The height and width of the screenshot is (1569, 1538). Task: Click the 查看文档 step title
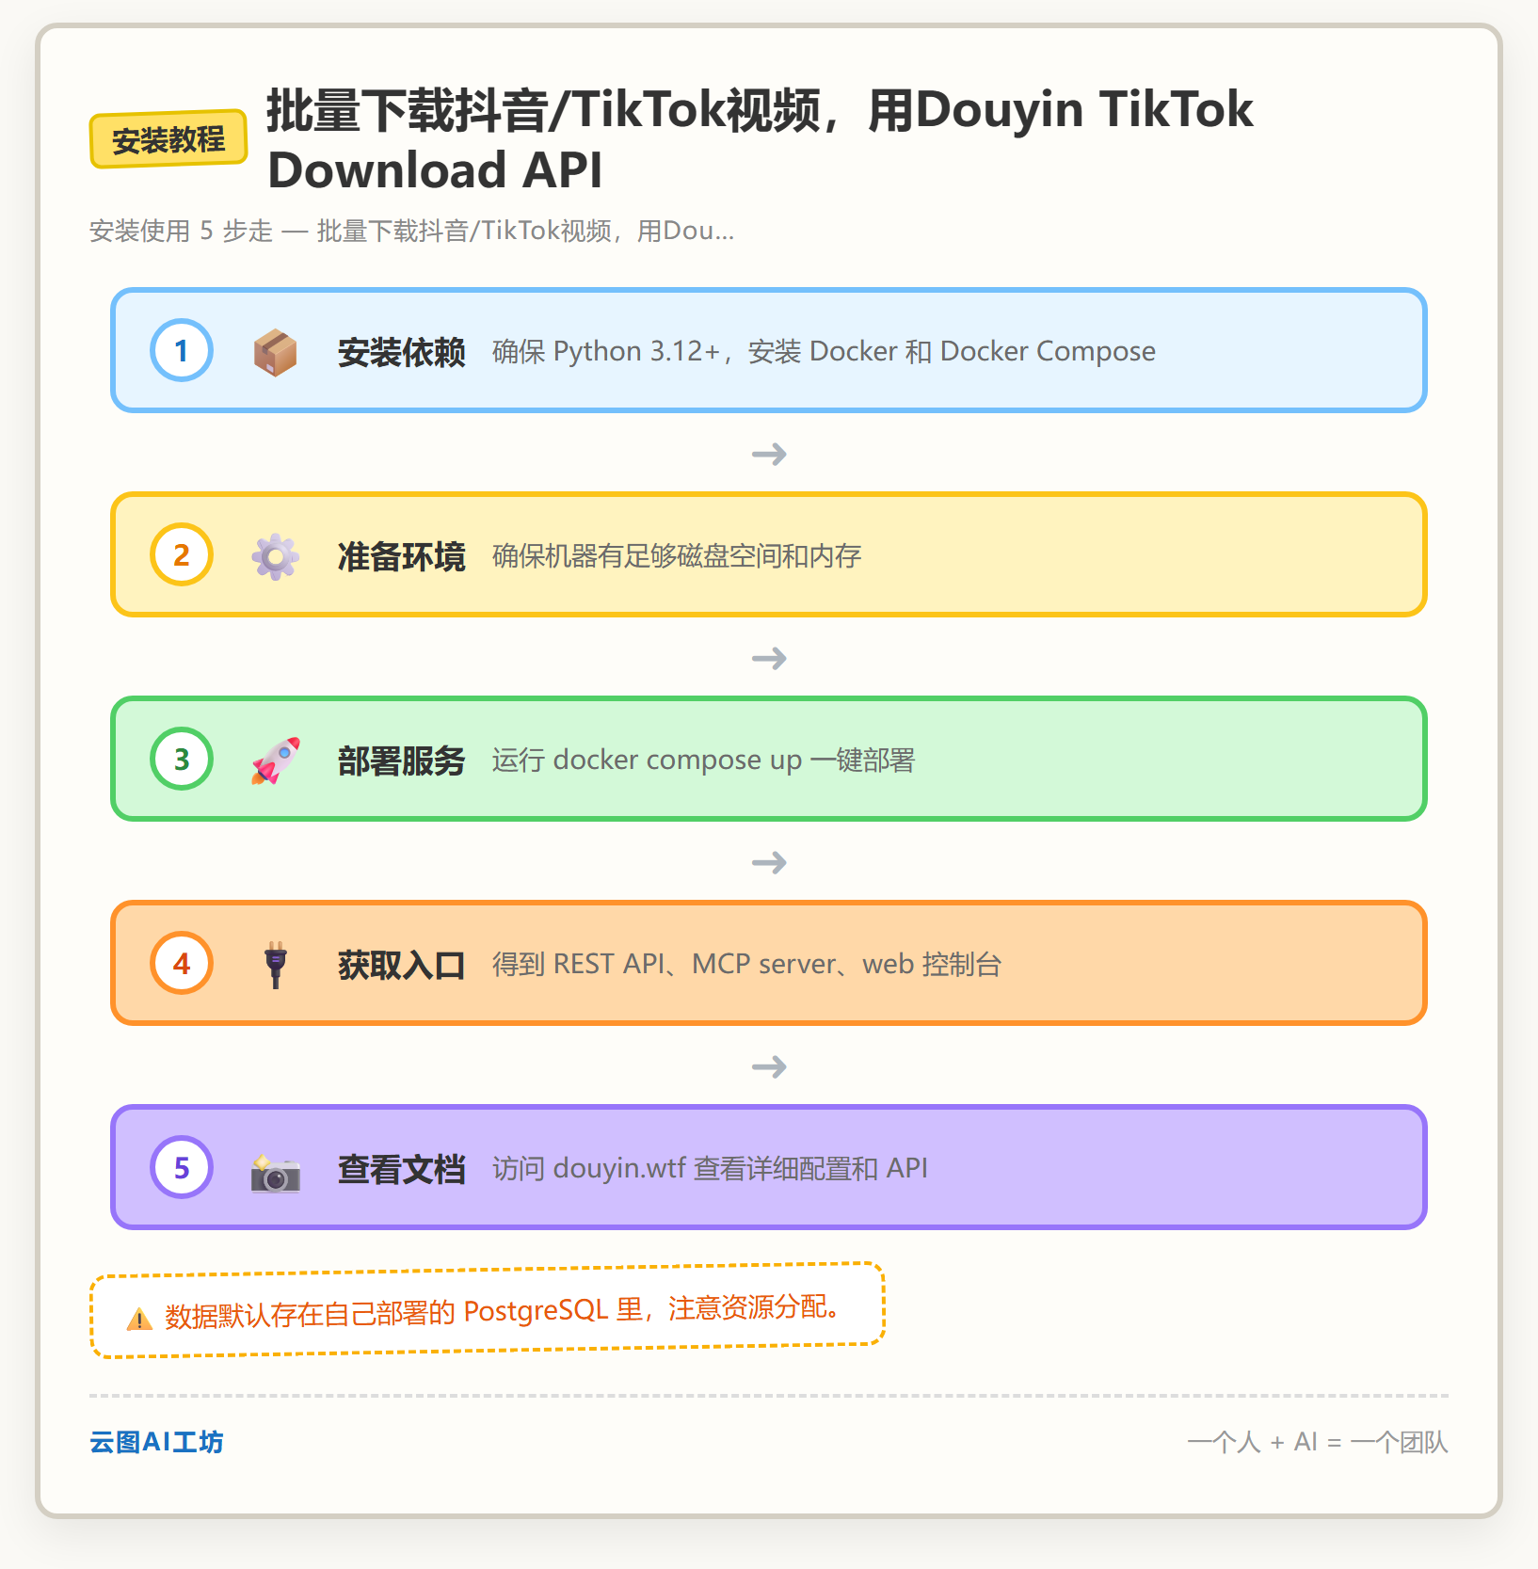[x=402, y=1169]
